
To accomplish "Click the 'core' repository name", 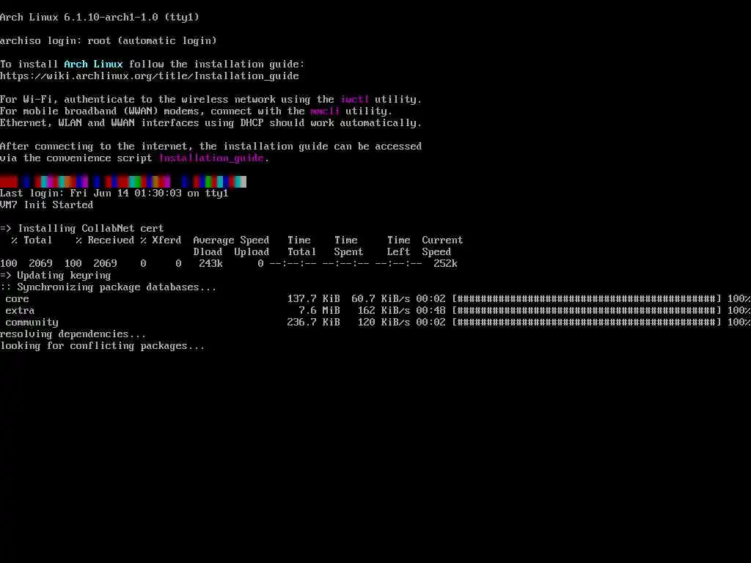I will click(x=18, y=299).
